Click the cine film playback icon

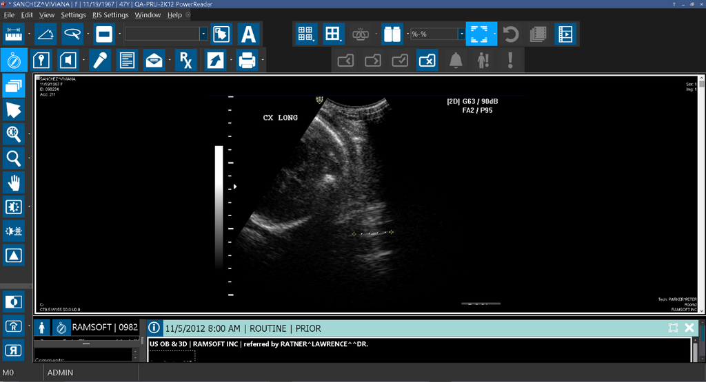tap(565, 33)
